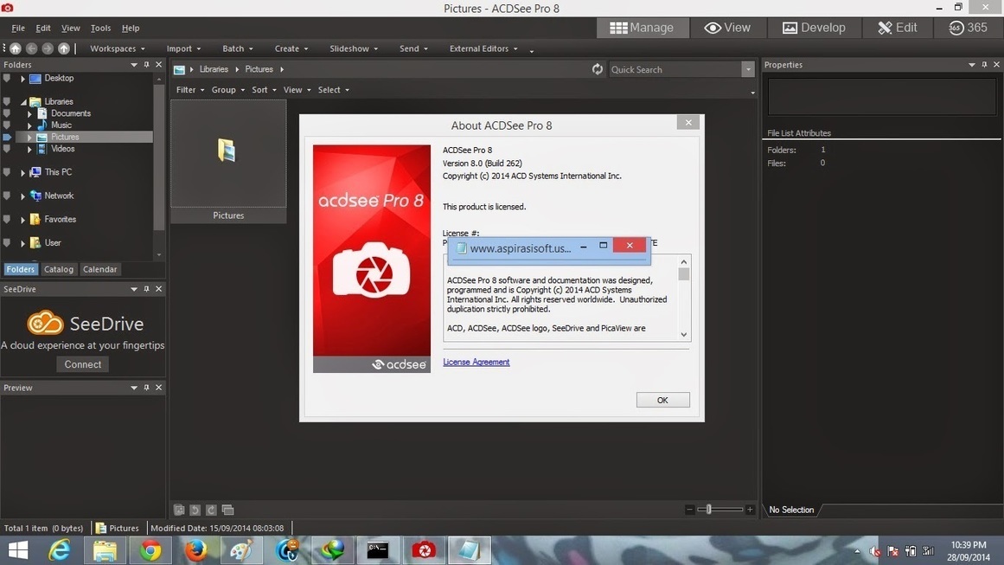Toggle Easy-Select marker beside Desktop folder
The height and width of the screenshot is (565, 1004).
click(x=6, y=78)
